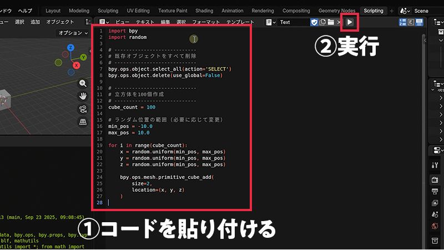This screenshot has width=444, height=250.
Task: Open properties editor type dropdown
Action: 438,151
